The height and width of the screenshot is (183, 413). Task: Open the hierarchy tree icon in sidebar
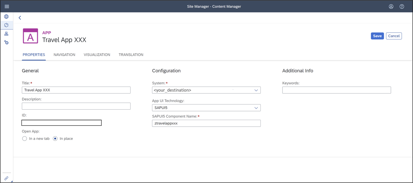click(x=6, y=34)
